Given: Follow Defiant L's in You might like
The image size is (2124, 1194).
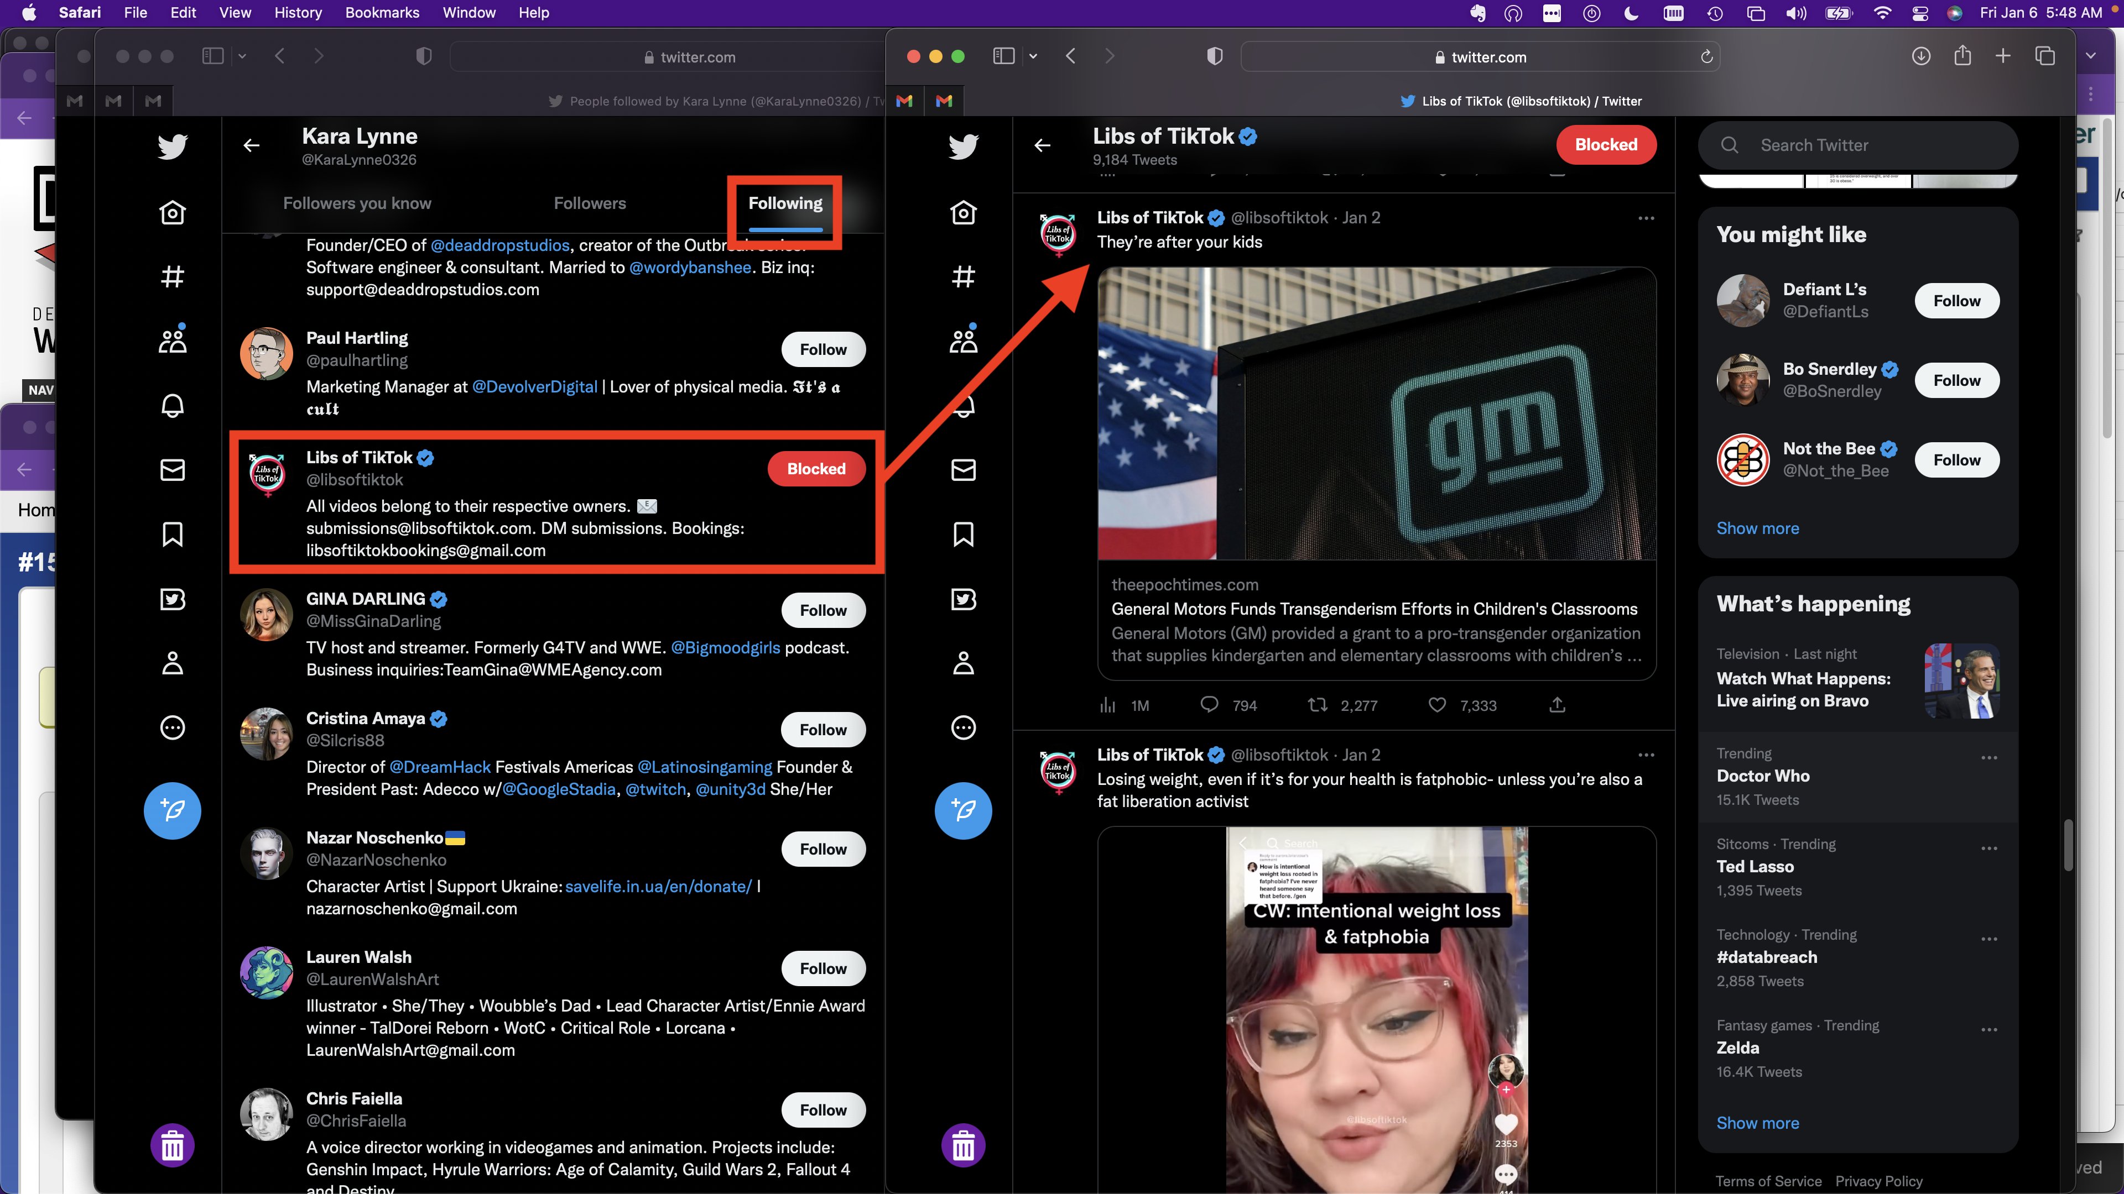Looking at the screenshot, I should point(1956,301).
